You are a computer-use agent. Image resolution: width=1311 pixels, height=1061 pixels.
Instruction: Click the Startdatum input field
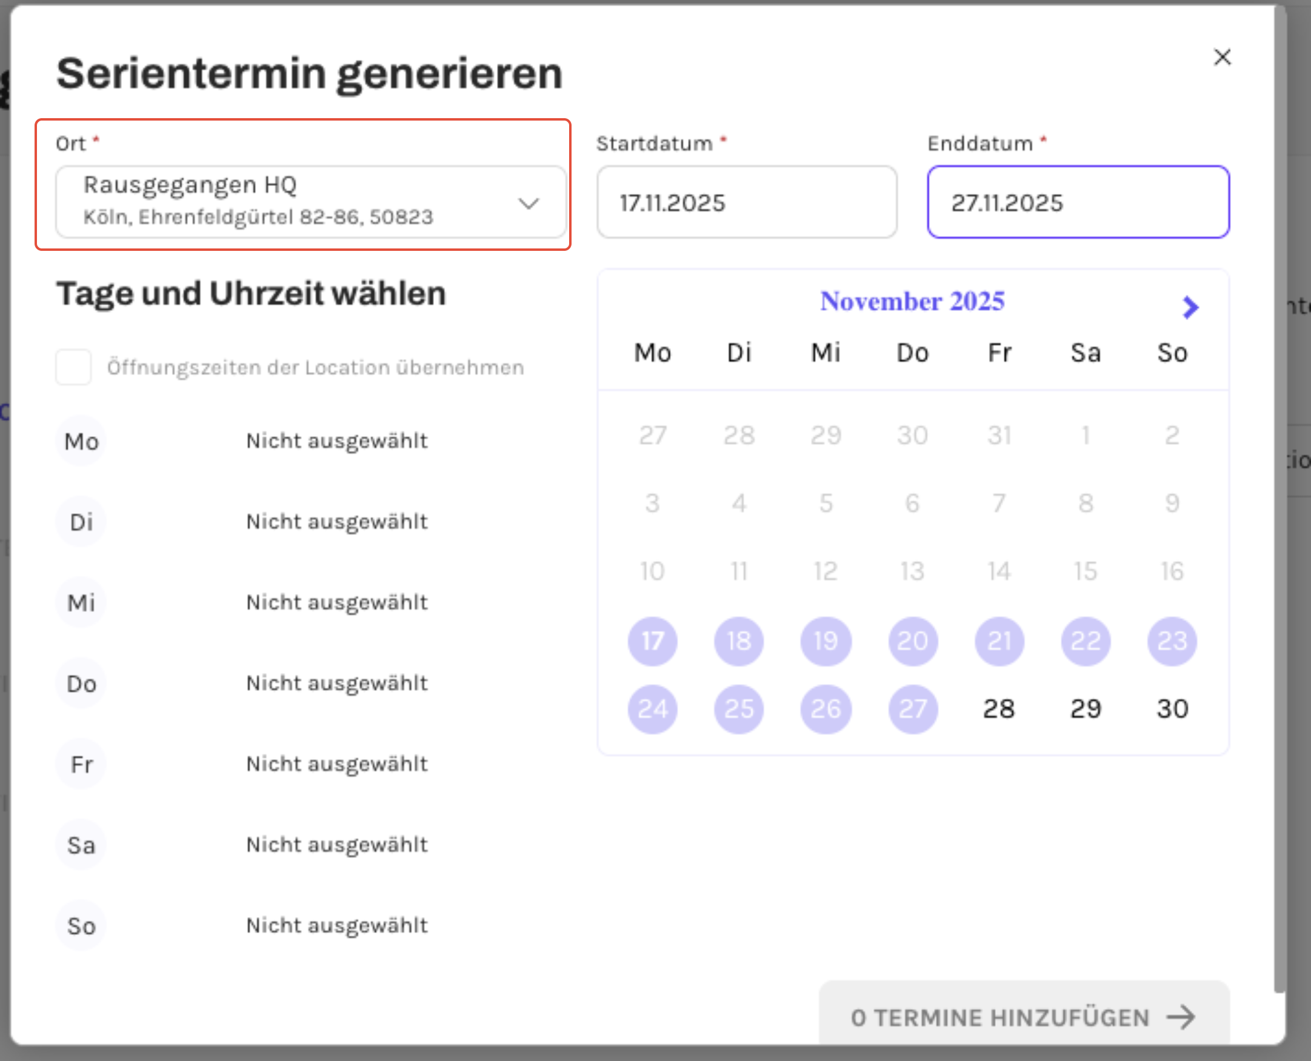point(747,202)
